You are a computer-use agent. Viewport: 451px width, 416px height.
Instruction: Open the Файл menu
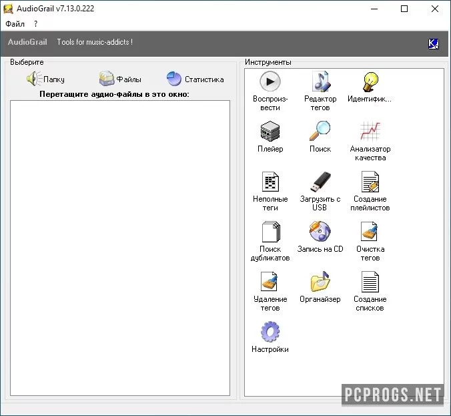coord(15,23)
